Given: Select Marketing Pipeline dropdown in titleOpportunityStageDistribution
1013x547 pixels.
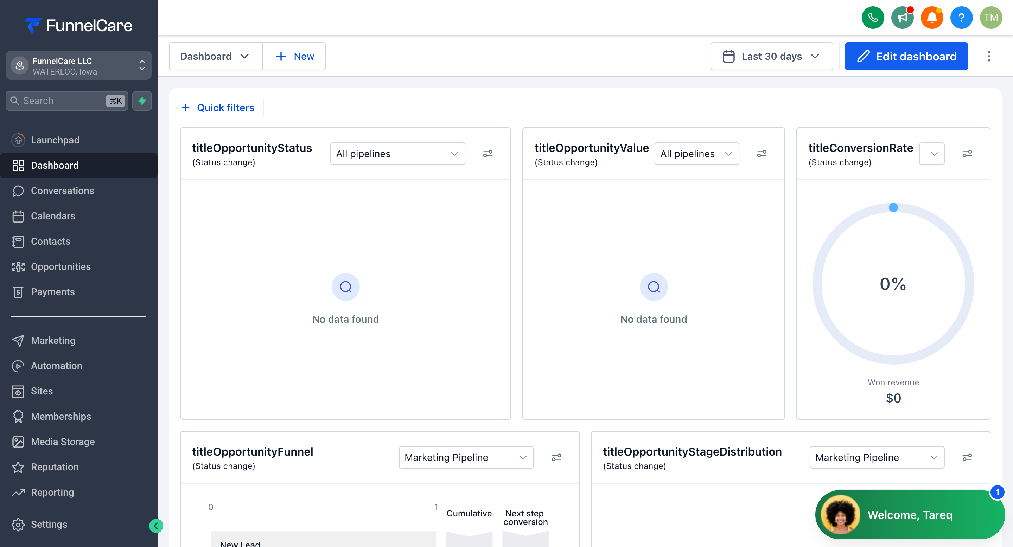Looking at the screenshot, I should (877, 457).
